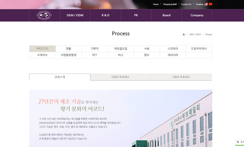Open the R & D menu

pos(105,15)
